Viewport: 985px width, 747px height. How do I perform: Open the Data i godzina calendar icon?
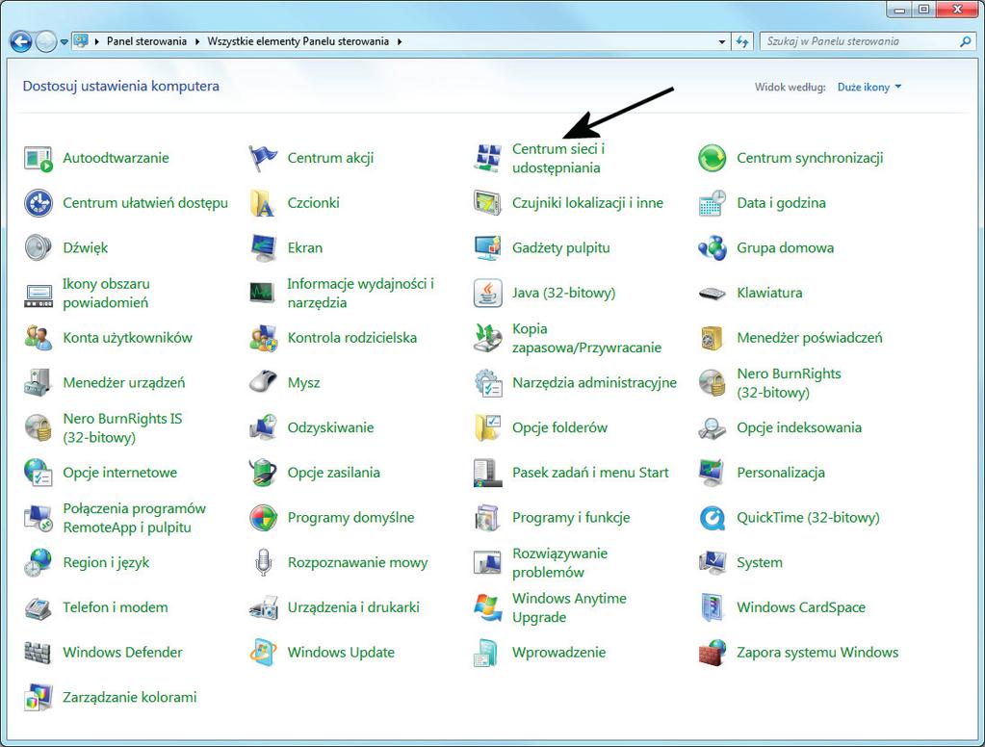713,203
